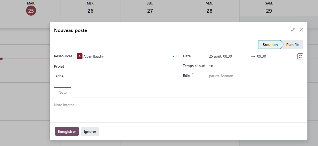318x146 pixels.
Task: Click the arrow between start and end time
Action: point(253,56)
